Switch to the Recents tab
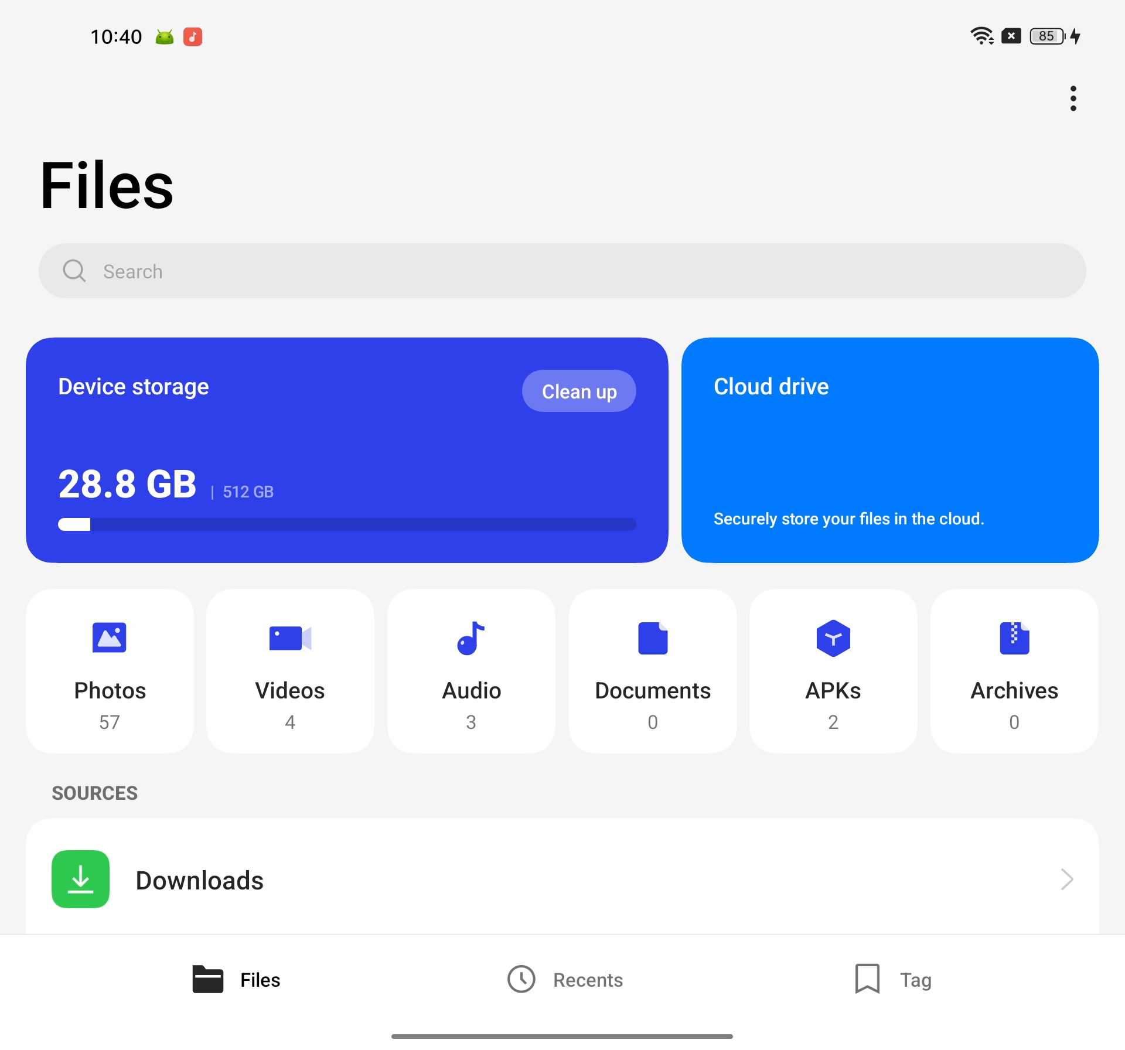The height and width of the screenshot is (1050, 1125). (x=564, y=979)
